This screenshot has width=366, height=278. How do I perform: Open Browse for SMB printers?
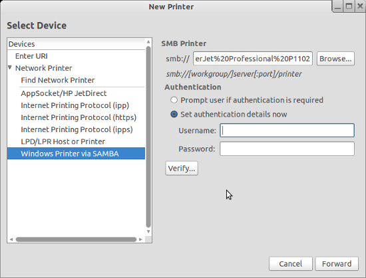[335, 59]
